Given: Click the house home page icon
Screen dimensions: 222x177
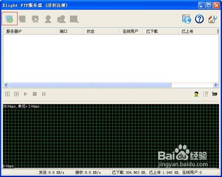Looking at the screenshot, I should 213,19.
